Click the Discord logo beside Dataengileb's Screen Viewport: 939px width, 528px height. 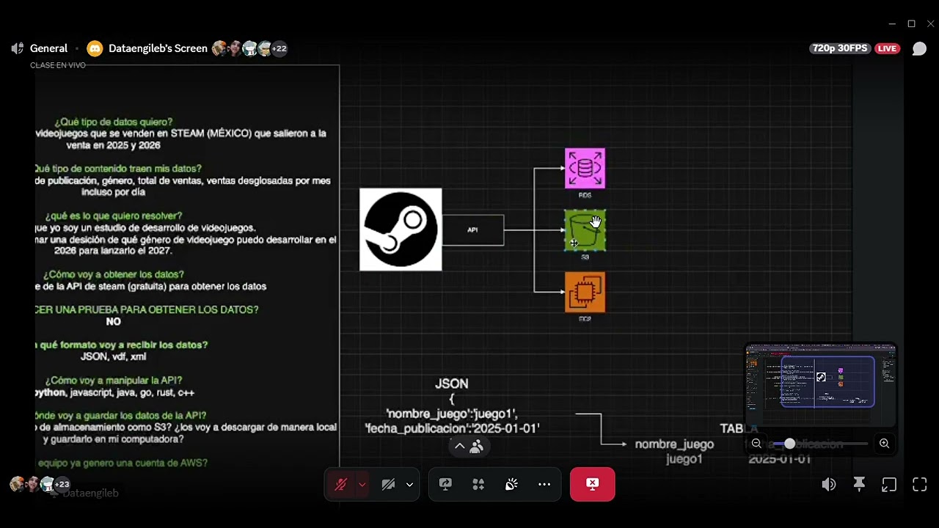95,48
